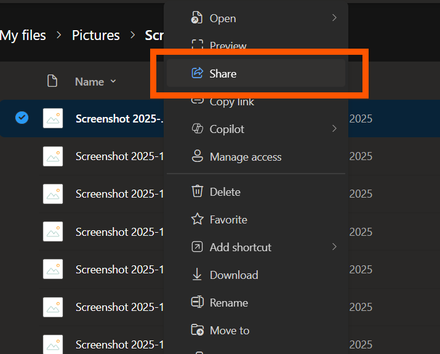Expand the Open submenu arrow
The width and height of the screenshot is (440, 354).
(x=334, y=18)
